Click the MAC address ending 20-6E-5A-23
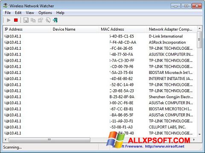This screenshot has height=153, width=205. pyautogui.click(x=122, y=91)
